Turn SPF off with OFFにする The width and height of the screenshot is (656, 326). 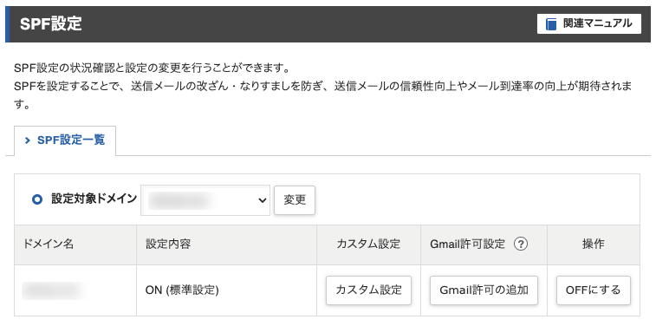594,290
